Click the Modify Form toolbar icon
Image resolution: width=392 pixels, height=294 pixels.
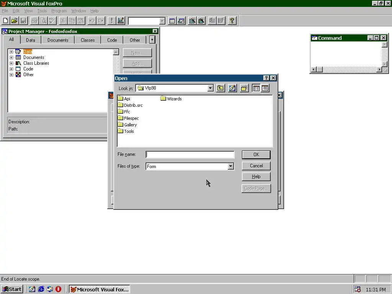pyautogui.click(x=121, y=21)
